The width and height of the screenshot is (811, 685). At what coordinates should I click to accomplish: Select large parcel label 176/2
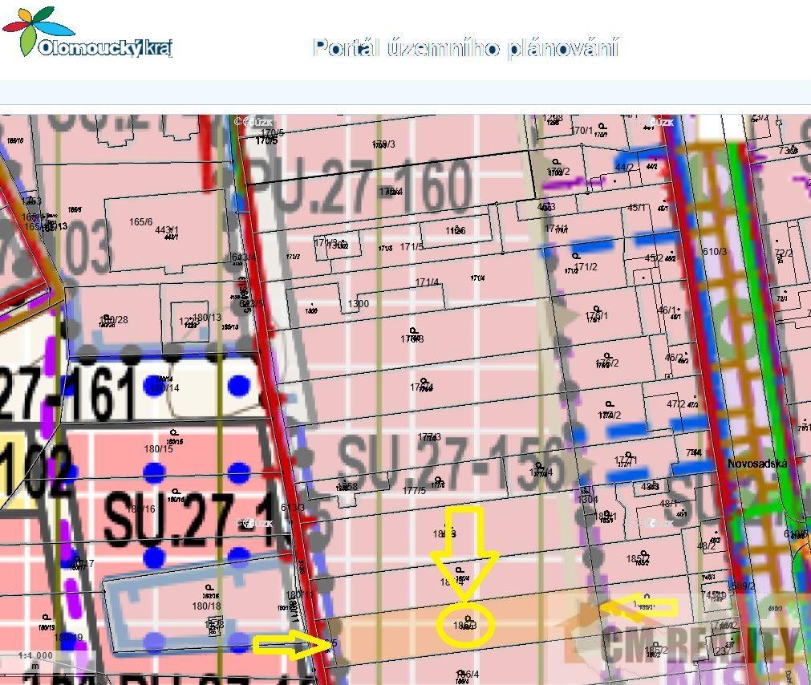[x=606, y=363]
